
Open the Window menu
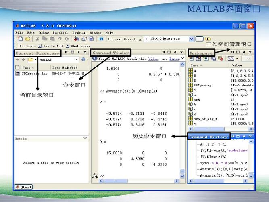(x=96, y=33)
